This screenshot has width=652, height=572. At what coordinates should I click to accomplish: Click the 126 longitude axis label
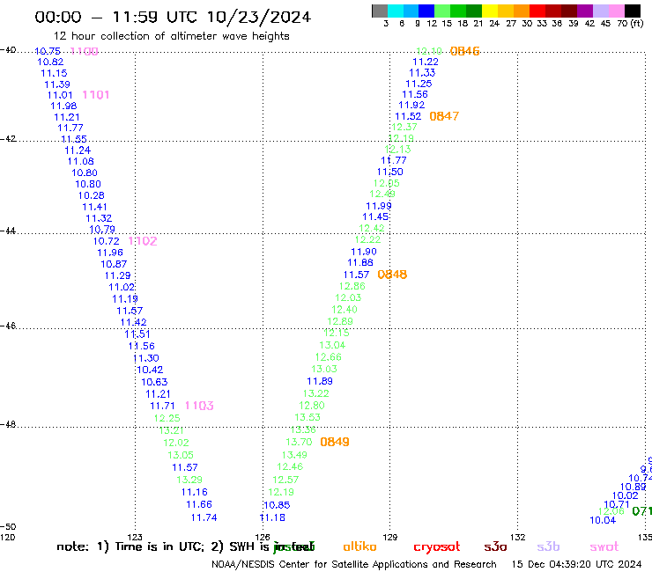click(x=263, y=537)
